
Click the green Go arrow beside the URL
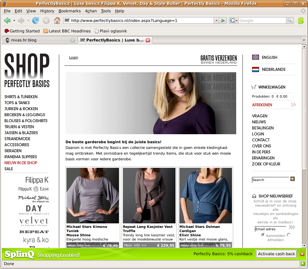pos(223,20)
